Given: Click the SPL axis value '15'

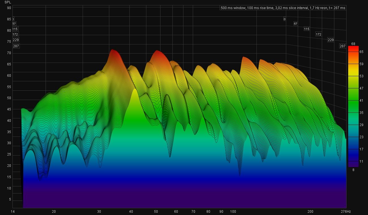Looking at the screenshot, I should point(9,177).
